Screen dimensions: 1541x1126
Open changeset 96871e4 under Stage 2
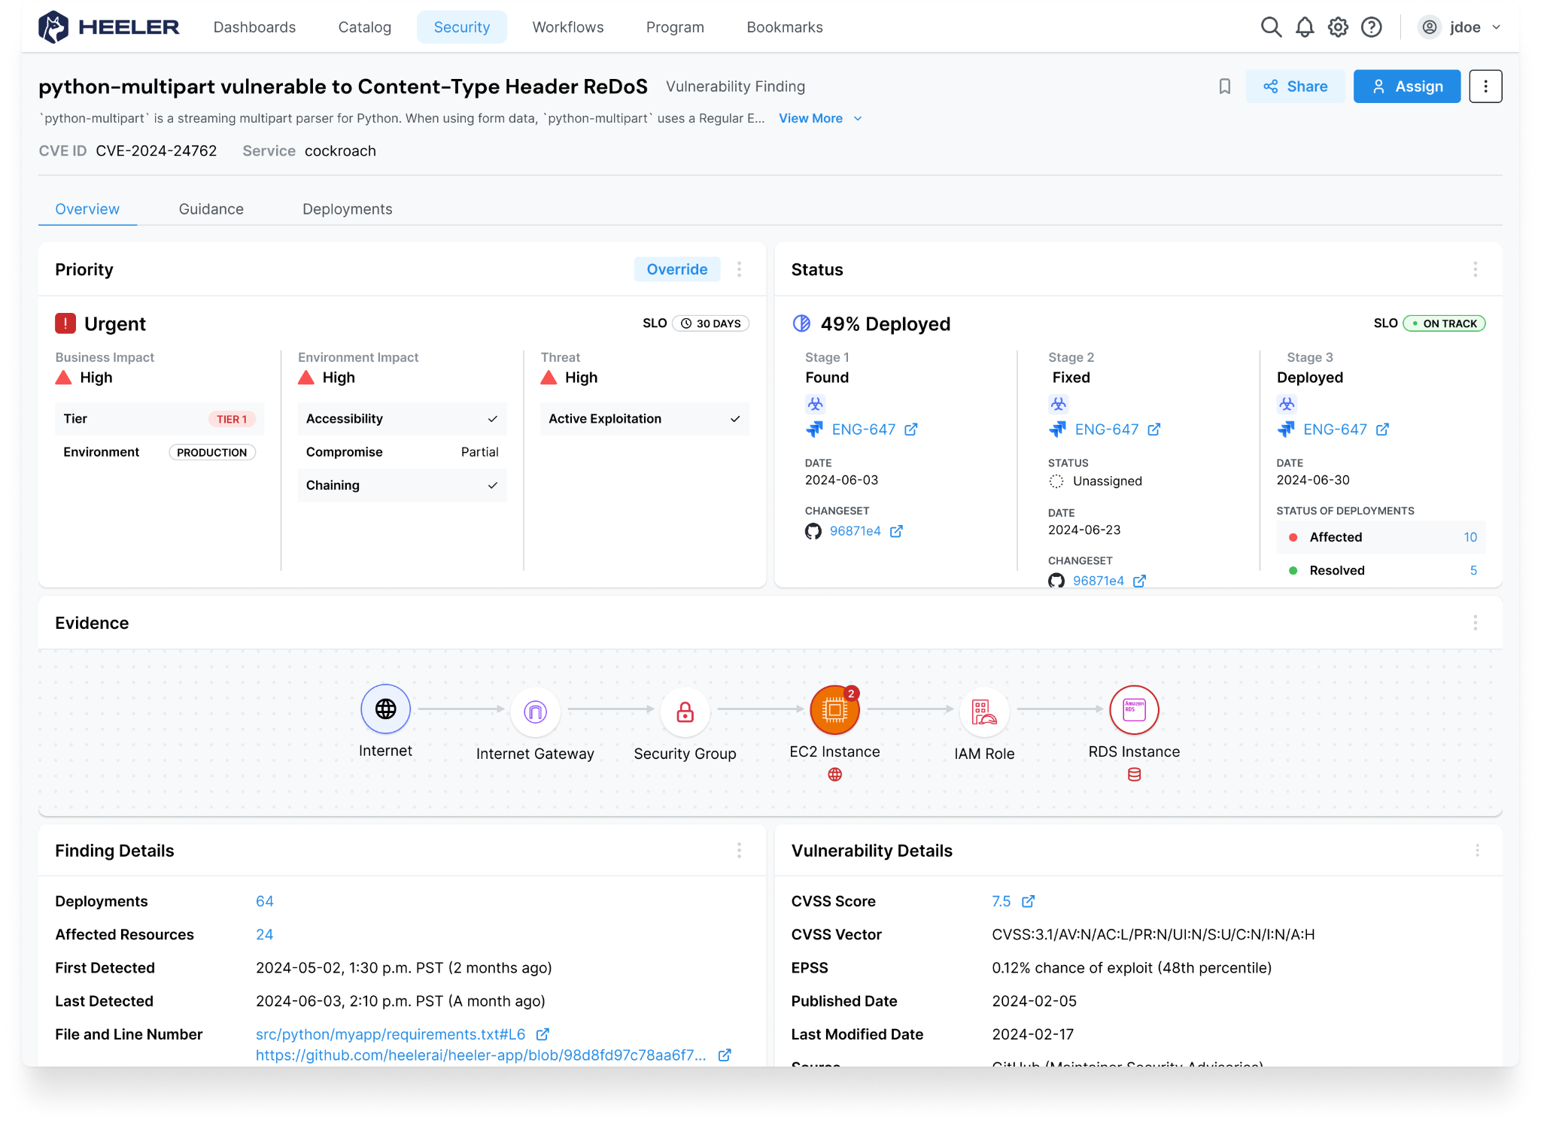click(1097, 581)
